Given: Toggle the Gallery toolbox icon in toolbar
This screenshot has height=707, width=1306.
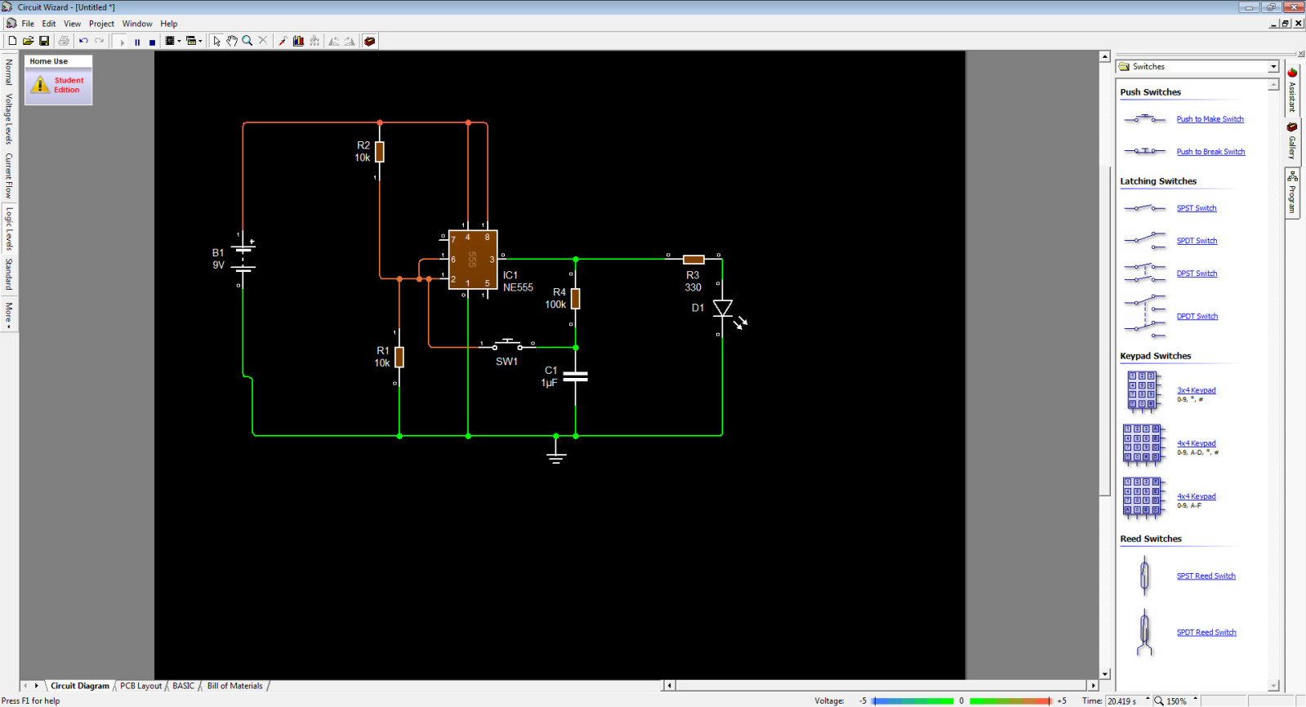Looking at the screenshot, I should pos(370,41).
